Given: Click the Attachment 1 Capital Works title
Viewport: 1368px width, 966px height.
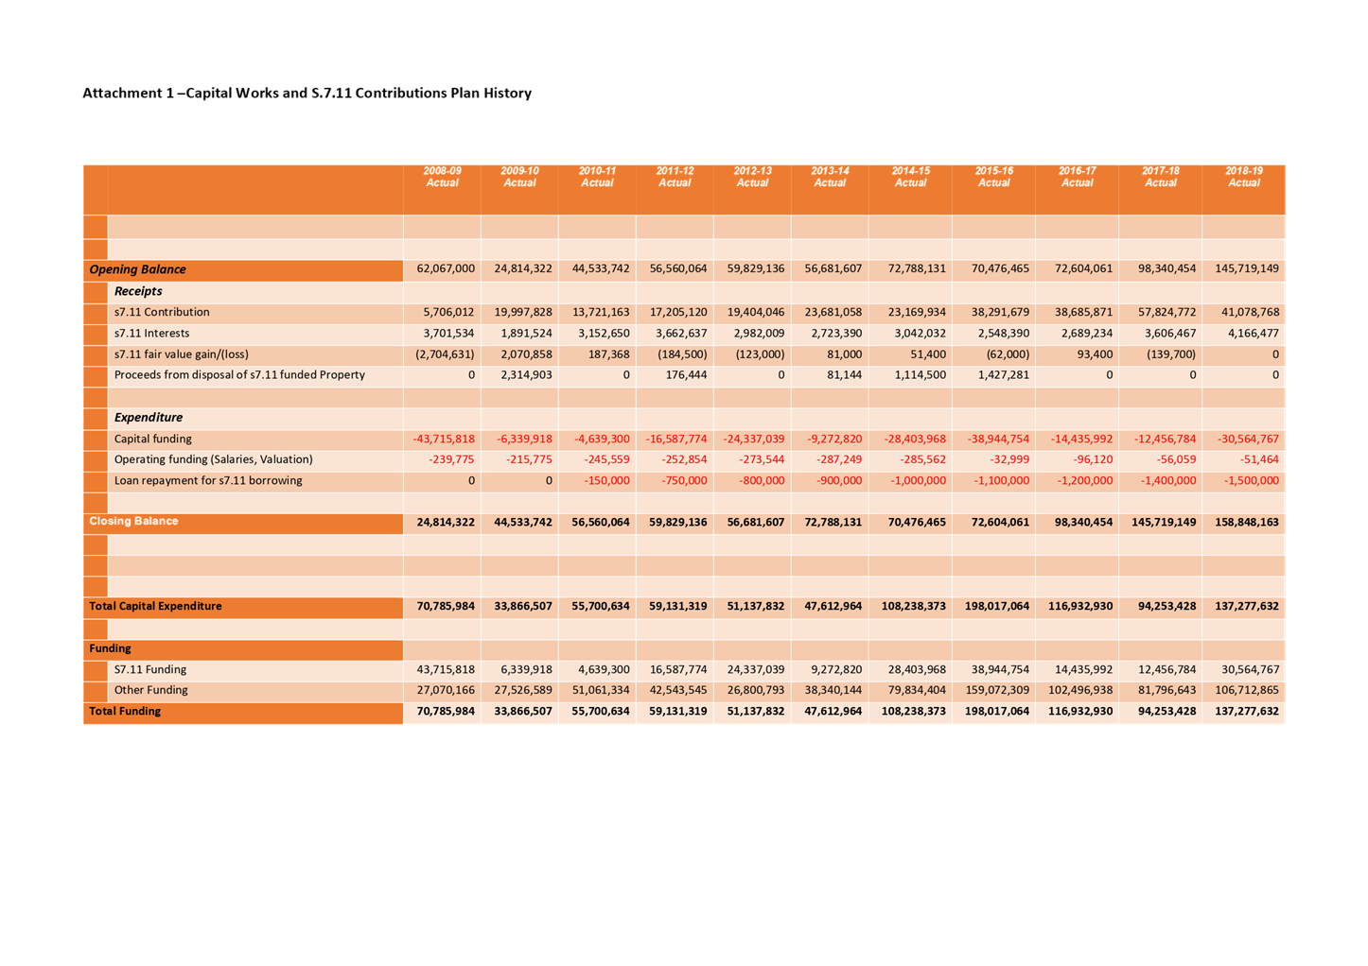Looking at the screenshot, I should coord(307,93).
